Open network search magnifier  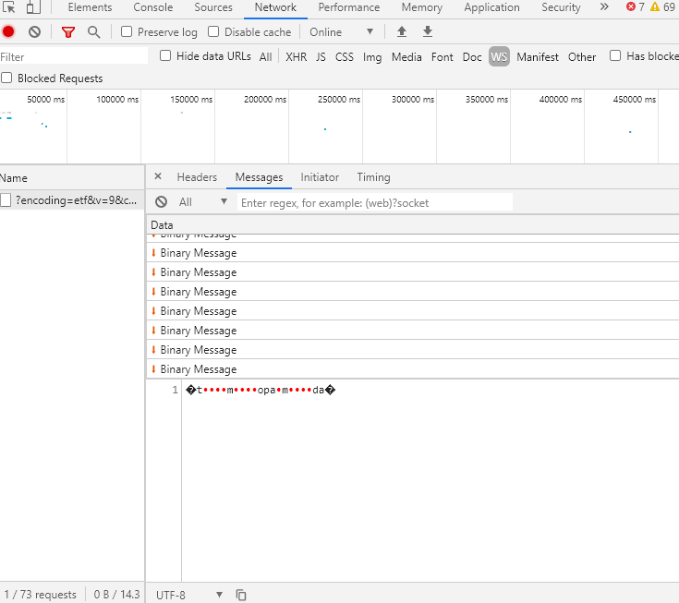93,32
